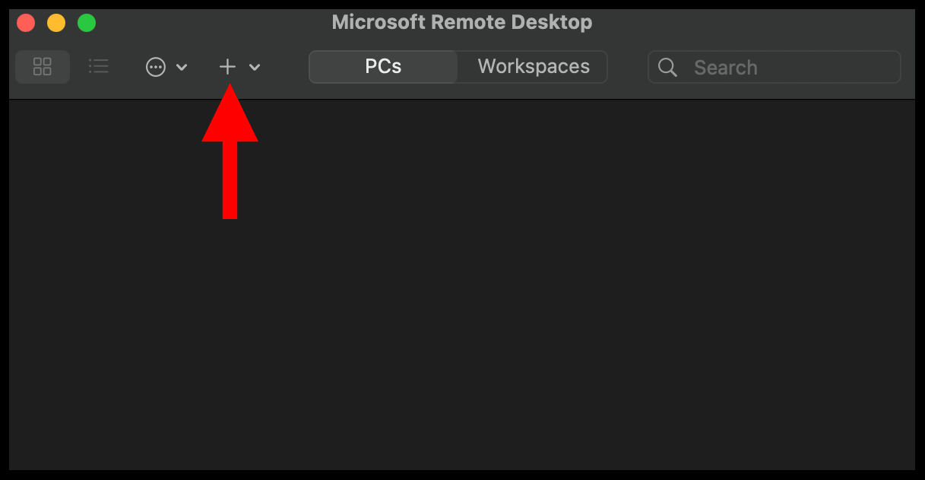The height and width of the screenshot is (480, 925).
Task: Click the word Remote in the title
Action: pos(464,23)
